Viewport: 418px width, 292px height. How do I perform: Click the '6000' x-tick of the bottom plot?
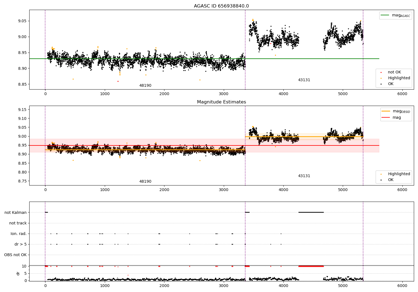pos(402,286)
